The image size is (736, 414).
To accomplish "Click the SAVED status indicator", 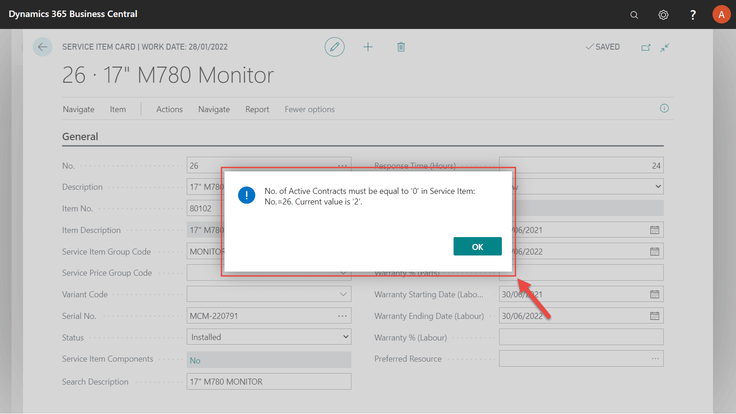I will (603, 47).
